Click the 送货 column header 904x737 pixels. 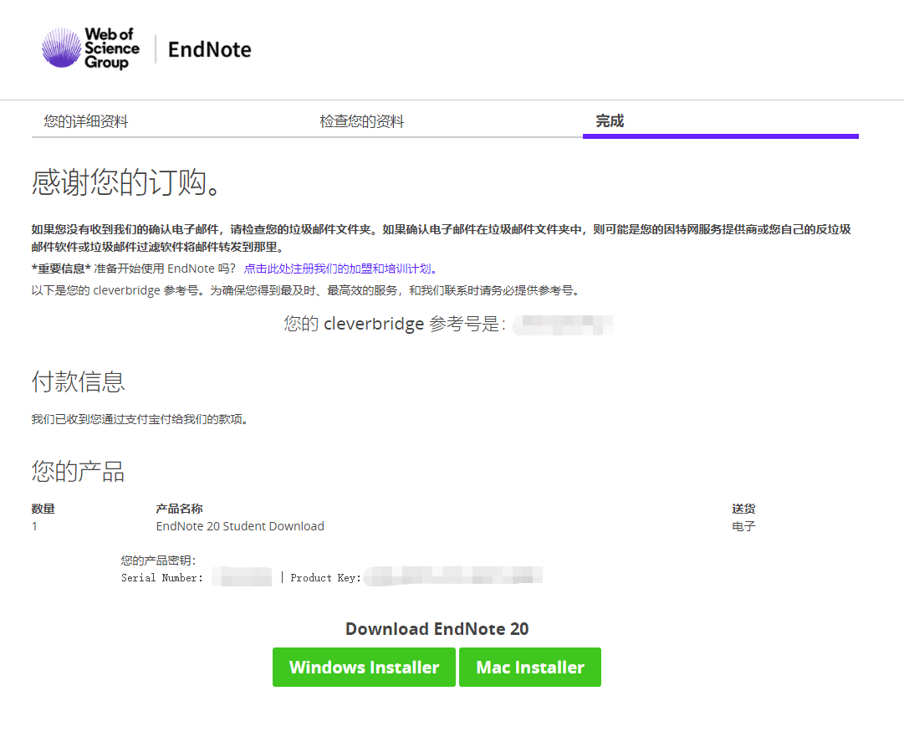click(x=743, y=509)
